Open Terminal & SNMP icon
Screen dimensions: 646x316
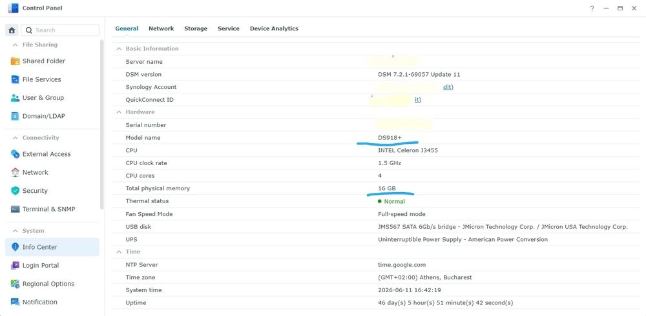(16, 209)
